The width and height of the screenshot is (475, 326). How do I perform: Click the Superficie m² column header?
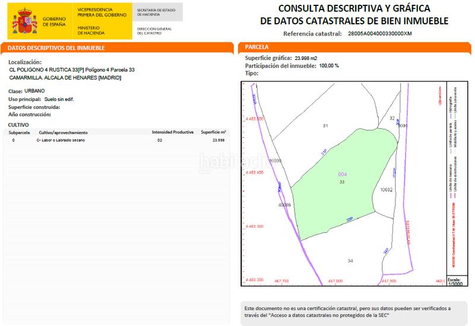point(213,132)
